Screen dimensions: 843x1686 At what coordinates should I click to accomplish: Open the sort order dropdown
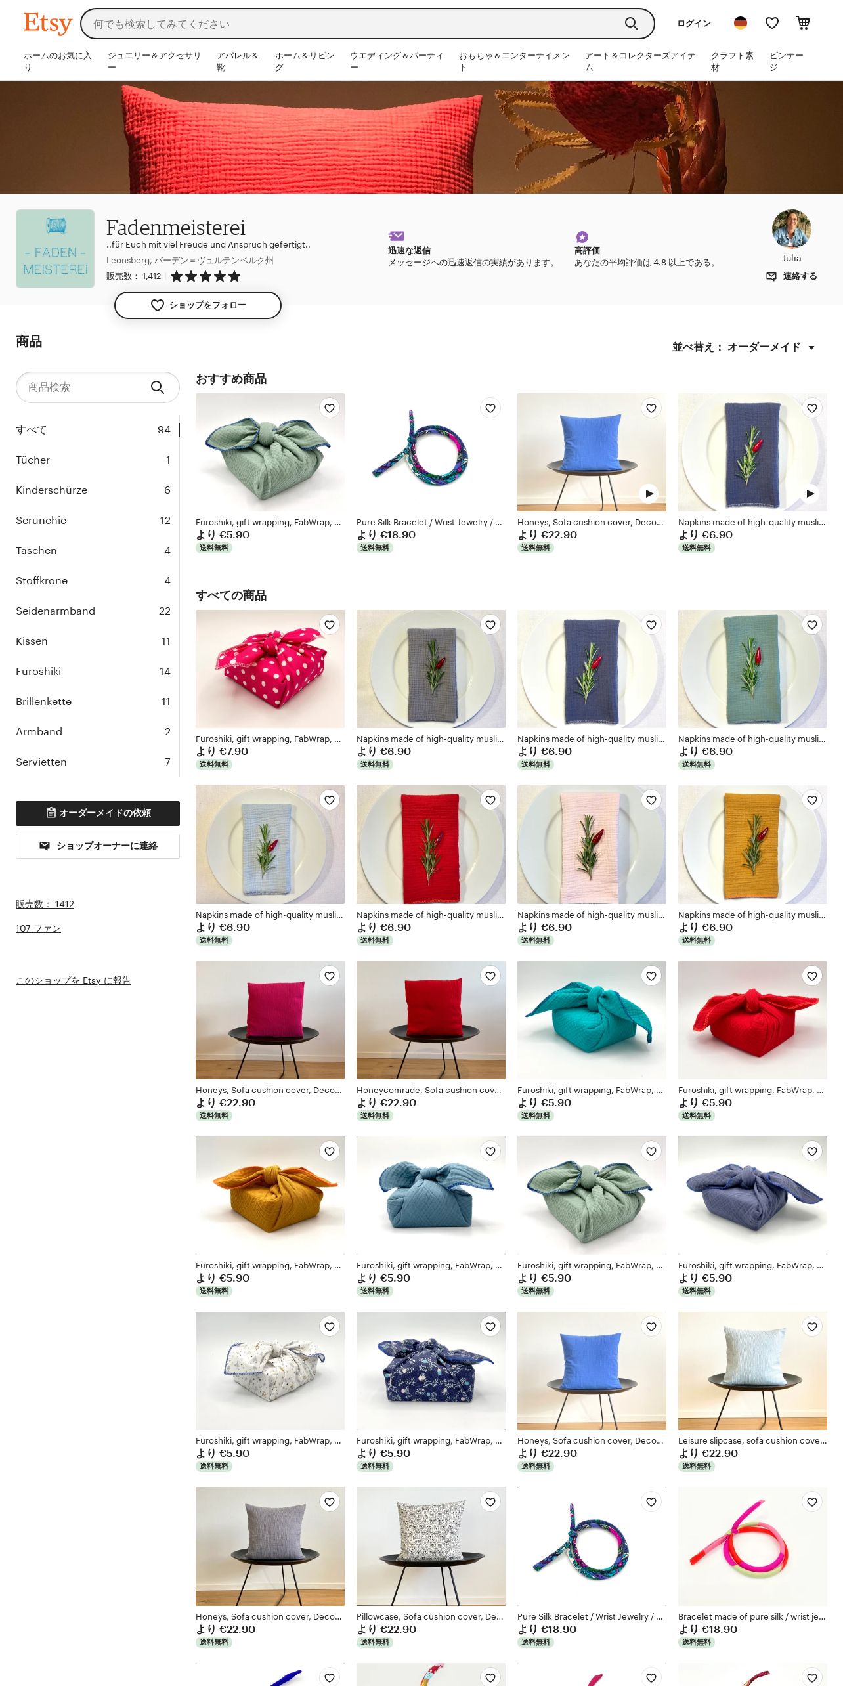(744, 347)
